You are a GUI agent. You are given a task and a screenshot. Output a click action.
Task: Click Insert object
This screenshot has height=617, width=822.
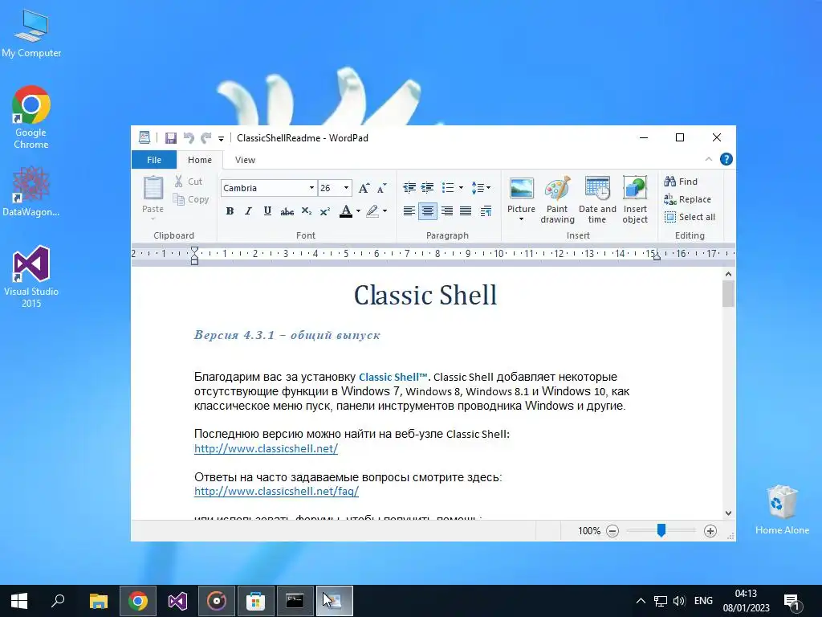click(635, 200)
